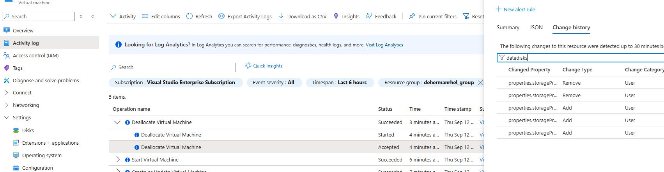Click the Insights lightbulb icon
The height and width of the screenshot is (172, 664).
(x=336, y=16)
